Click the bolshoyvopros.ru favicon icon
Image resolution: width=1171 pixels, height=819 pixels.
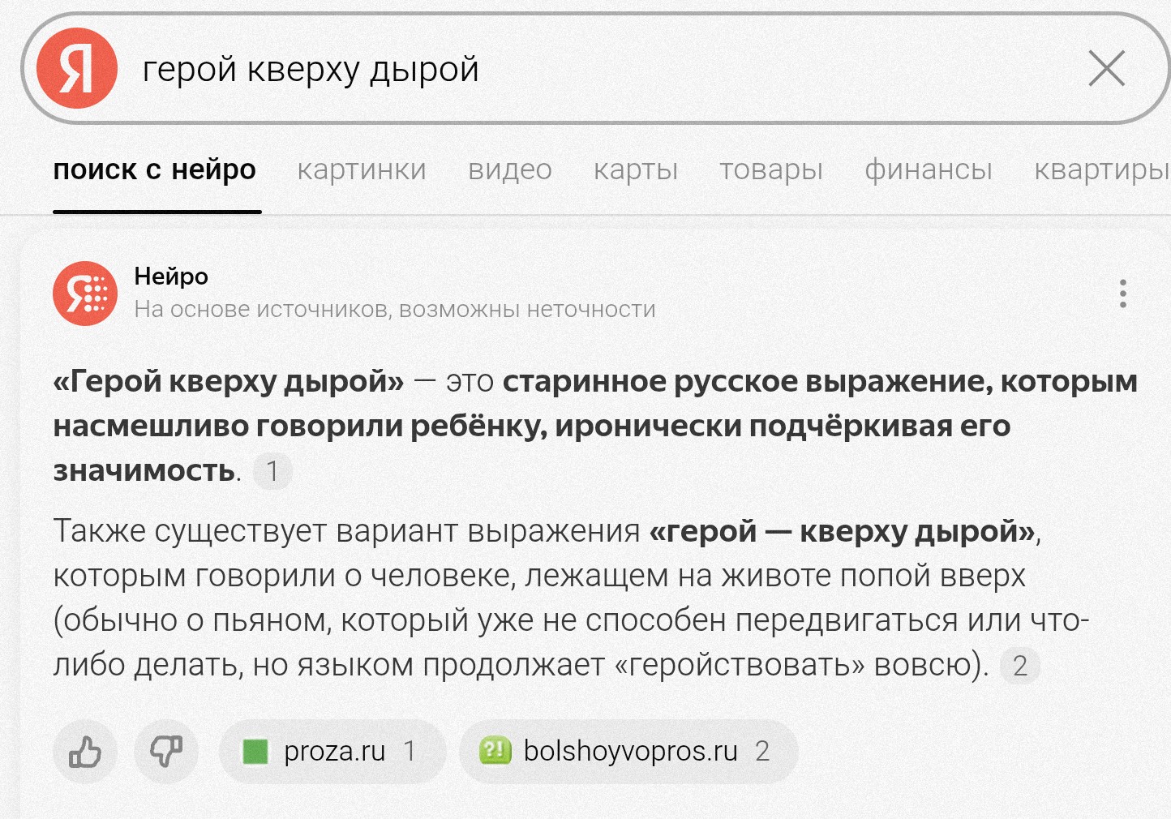pos(495,751)
